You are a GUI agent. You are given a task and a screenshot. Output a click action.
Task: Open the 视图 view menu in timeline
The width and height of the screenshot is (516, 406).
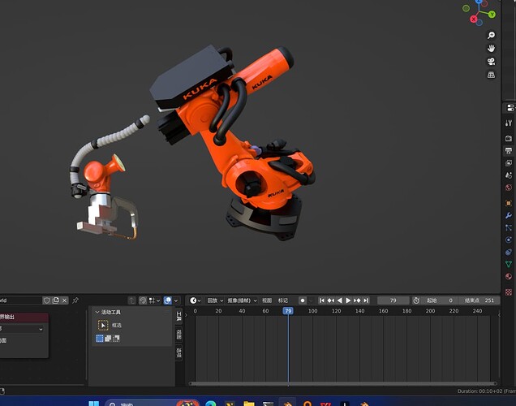click(267, 300)
